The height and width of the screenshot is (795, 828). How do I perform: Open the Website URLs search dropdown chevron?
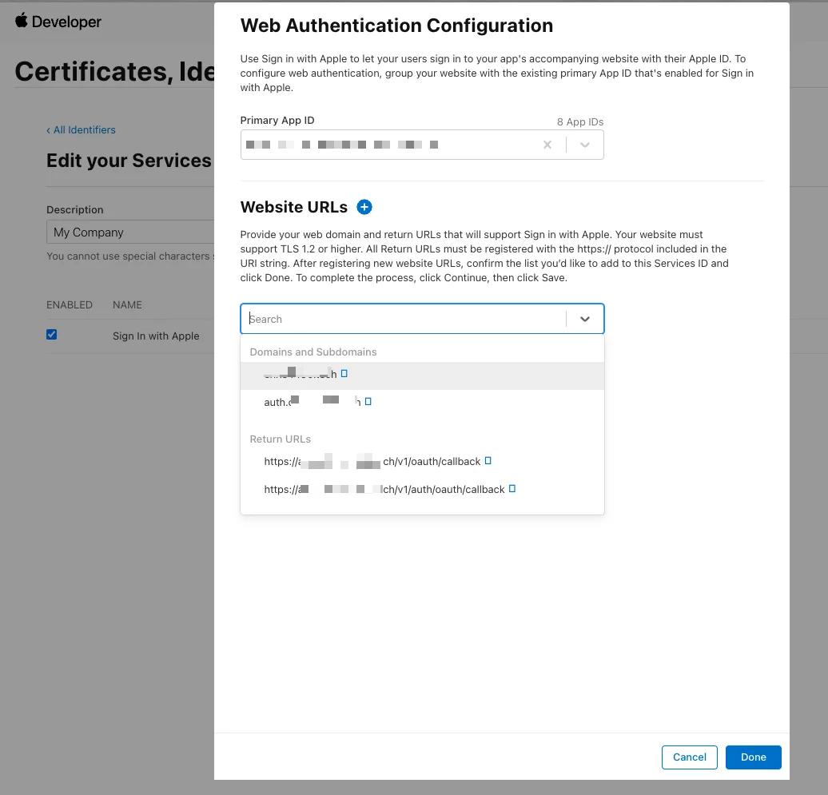coord(584,318)
